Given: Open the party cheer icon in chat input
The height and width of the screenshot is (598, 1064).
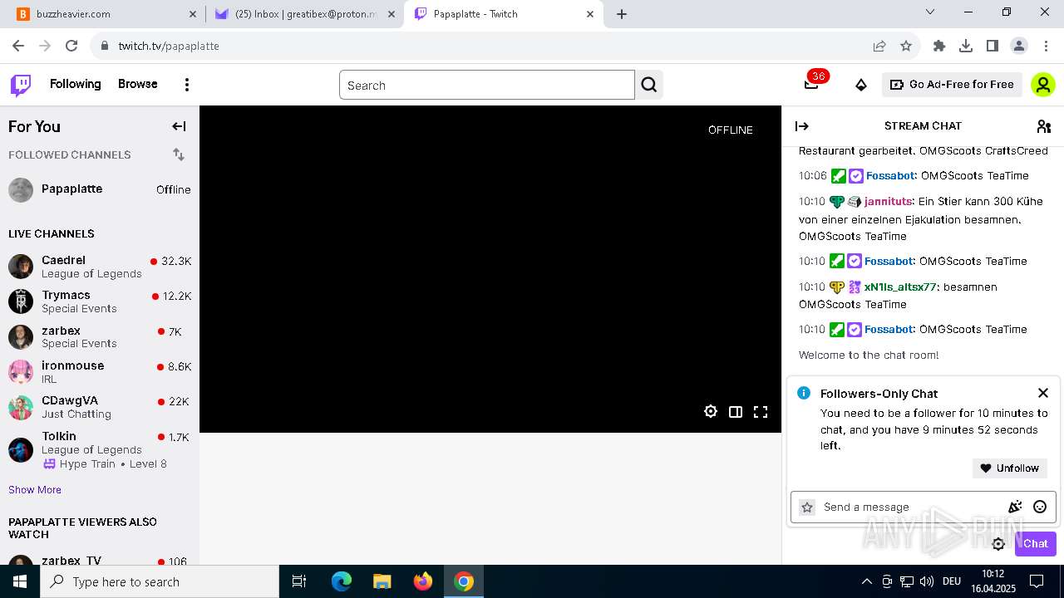Looking at the screenshot, I should coord(1015,507).
